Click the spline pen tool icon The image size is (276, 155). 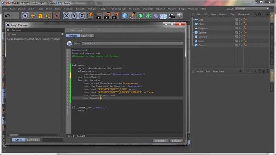tap(133, 16)
